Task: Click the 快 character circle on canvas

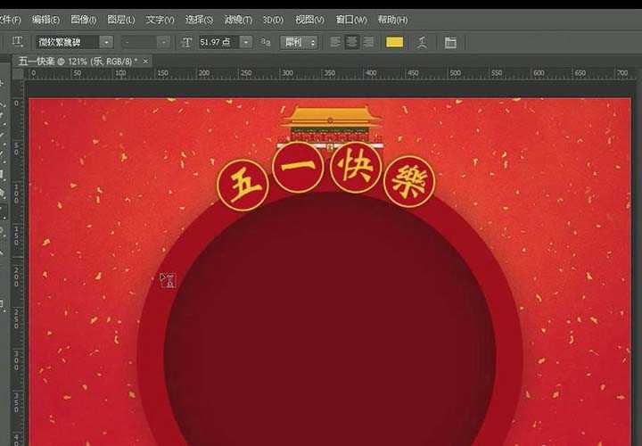Action: pyautogui.click(x=355, y=168)
